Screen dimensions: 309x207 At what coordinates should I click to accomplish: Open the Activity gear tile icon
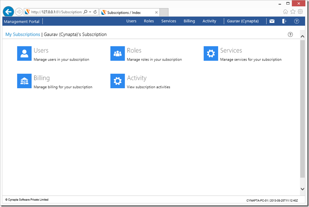pyautogui.click(x=117, y=81)
